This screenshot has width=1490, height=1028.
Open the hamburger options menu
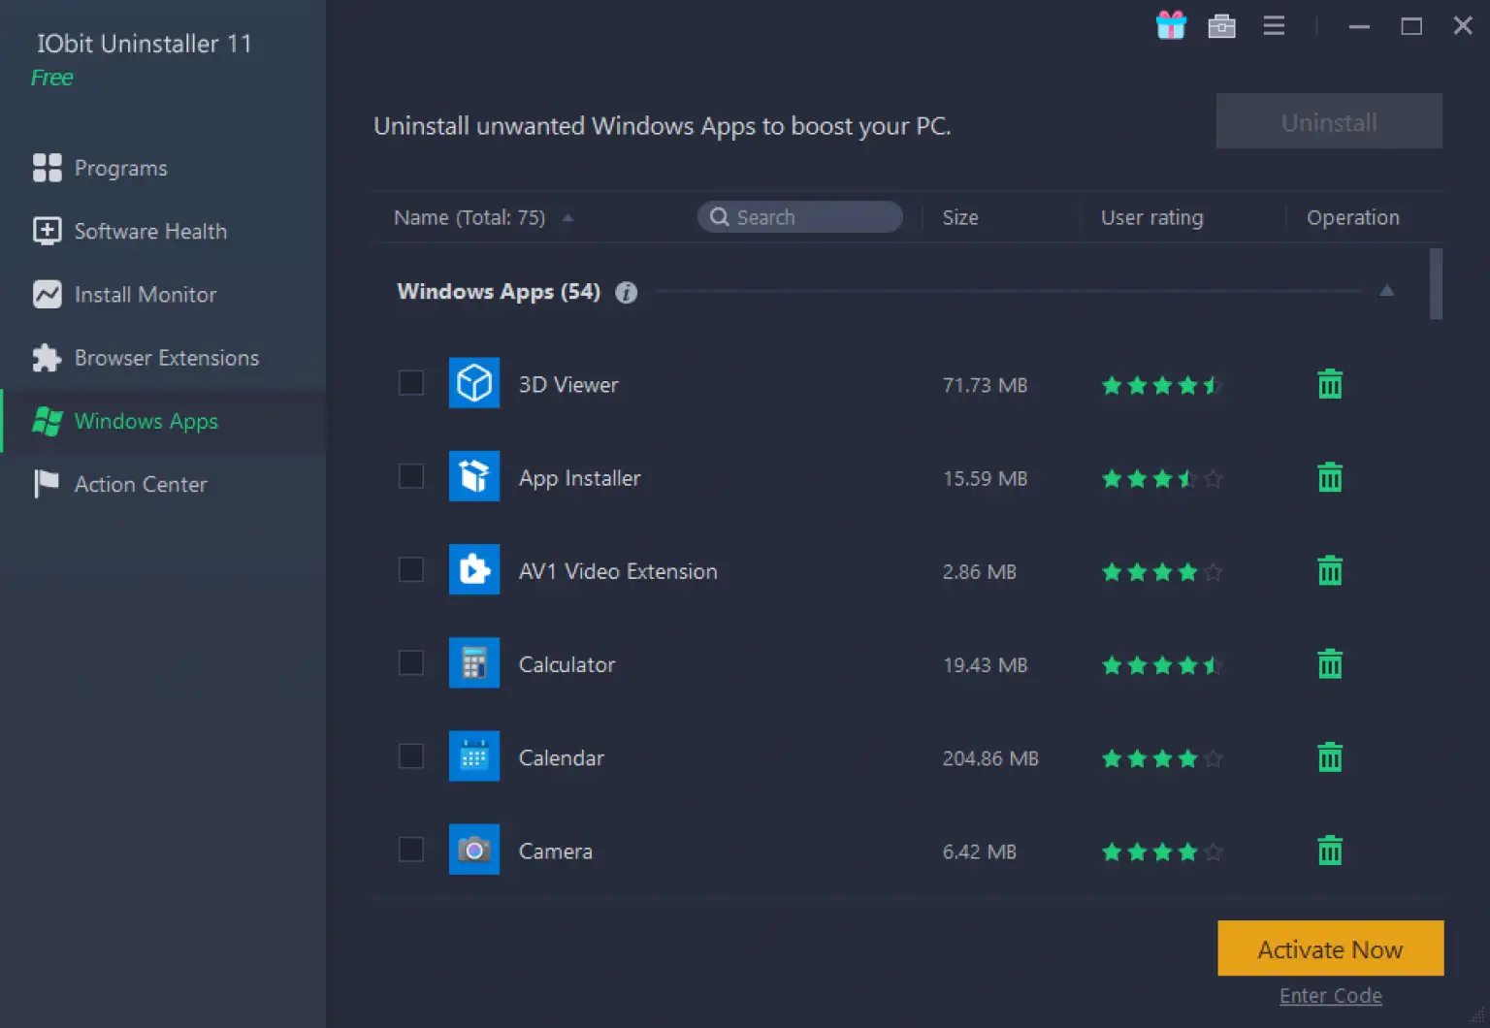pos(1274,26)
